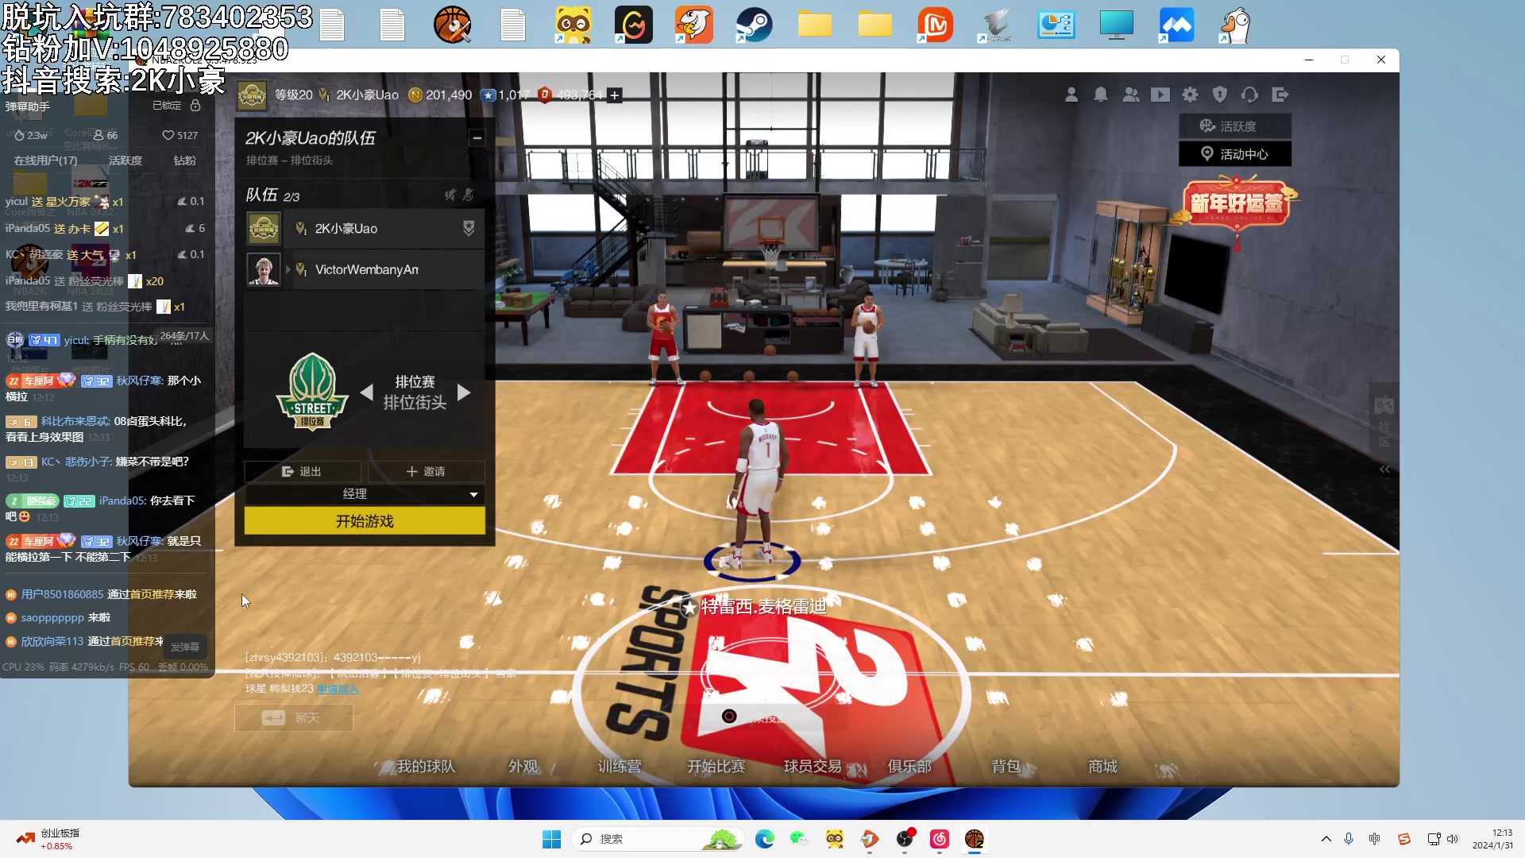Screen dimensions: 1525x858
Task: Open notifications bell in game header
Action: pos(1101,95)
